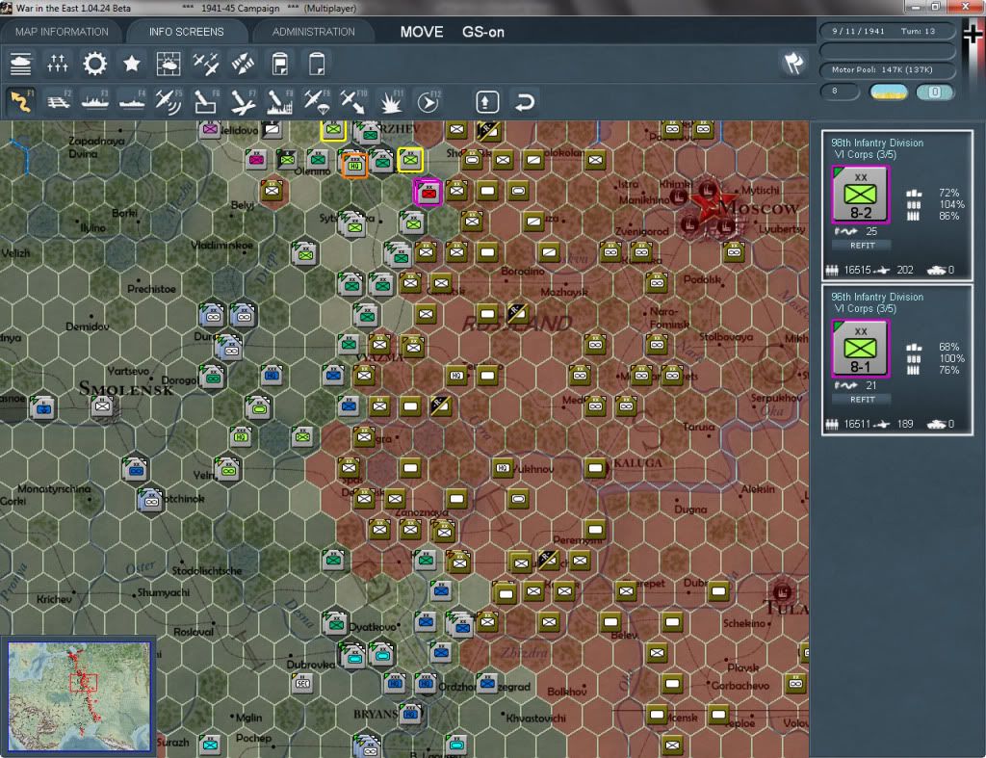
Task: Select the F4 amphibious ship icon
Action: (132, 101)
